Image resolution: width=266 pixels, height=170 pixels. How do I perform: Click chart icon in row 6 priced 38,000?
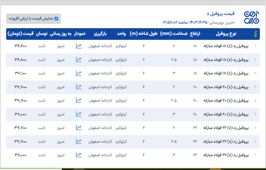coord(79,114)
